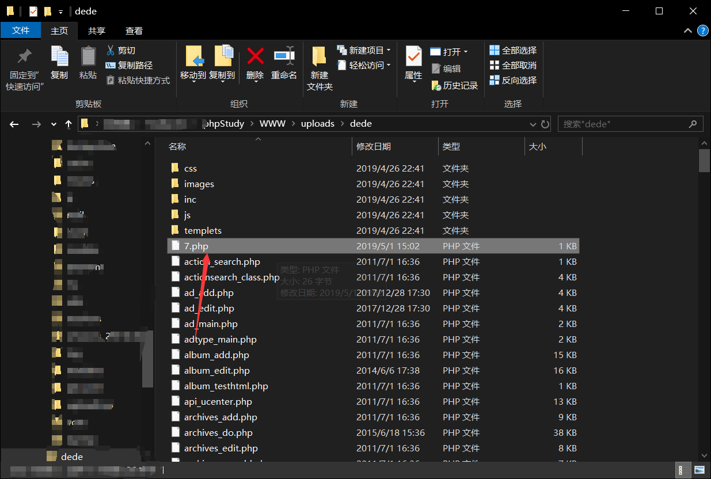Image resolution: width=711 pixels, height=479 pixels.
Task: Expand chevron after WWW in path
Action: click(293, 124)
